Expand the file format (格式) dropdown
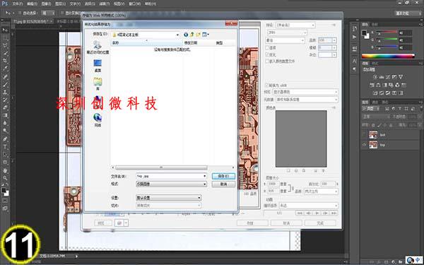Viewport: 424px width, 265px height. pyautogui.click(x=171, y=184)
